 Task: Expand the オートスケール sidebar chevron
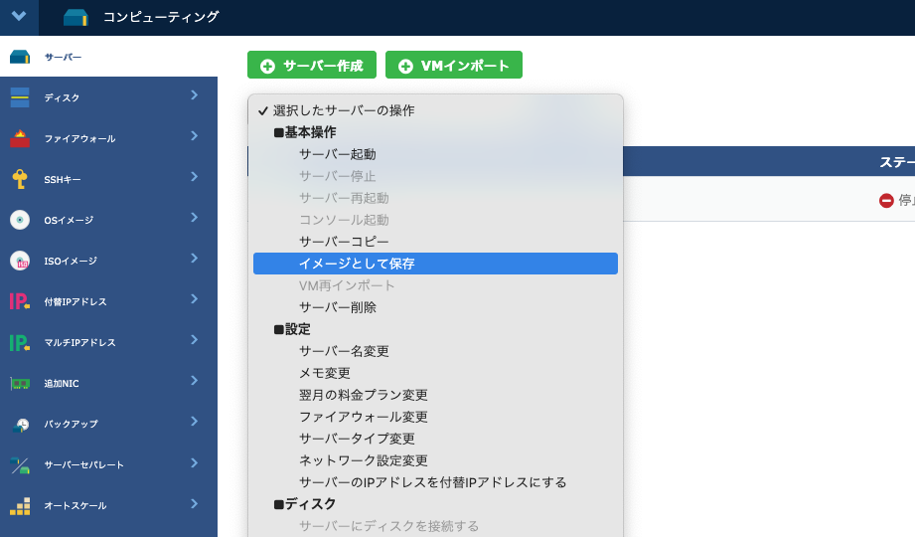coord(195,504)
